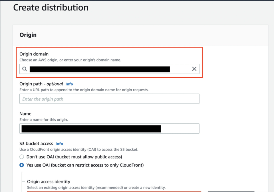Clear the origin domain with the X control
Image resolution: width=274 pixels, height=192 pixels.
point(194,69)
